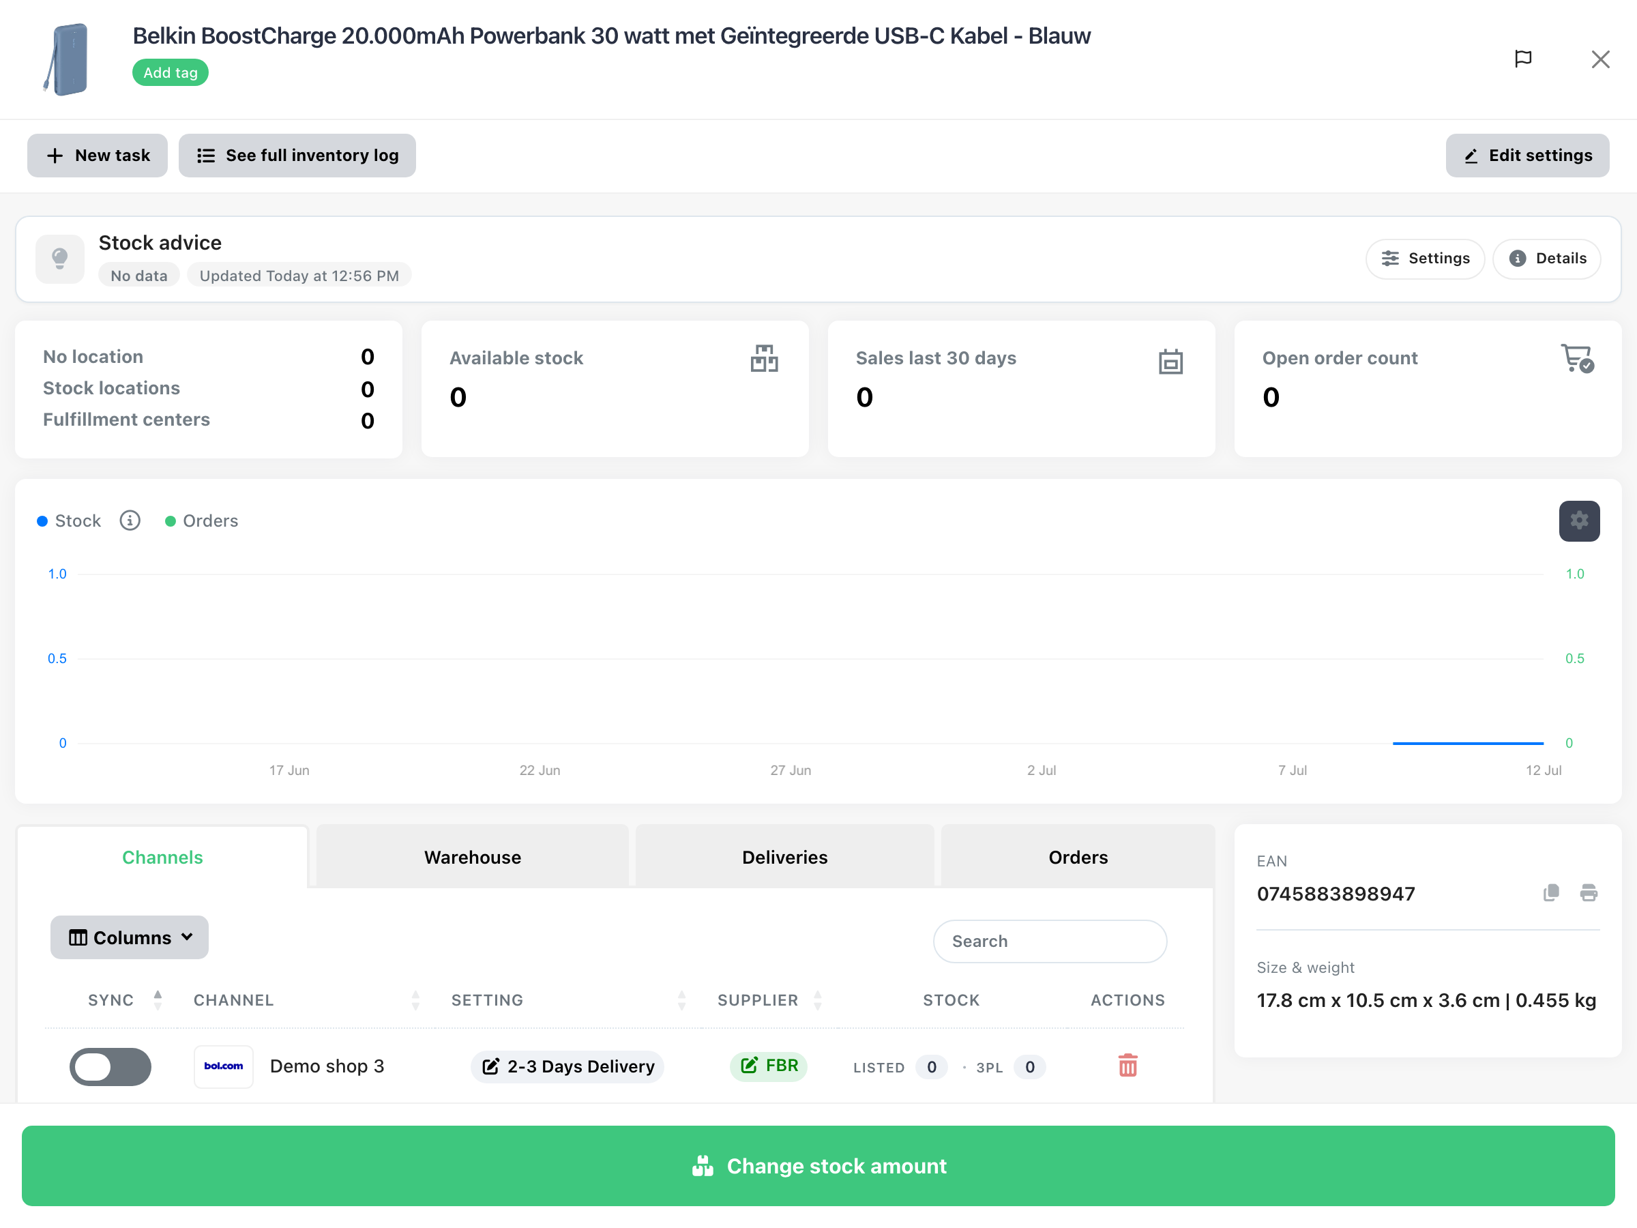1637x1228 pixels.
Task: Expand the Columns dropdown
Action: pyautogui.click(x=130, y=938)
